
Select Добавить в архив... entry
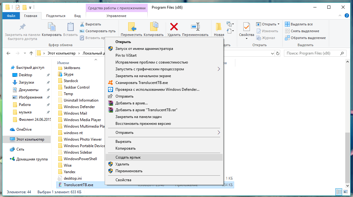coord(164,103)
